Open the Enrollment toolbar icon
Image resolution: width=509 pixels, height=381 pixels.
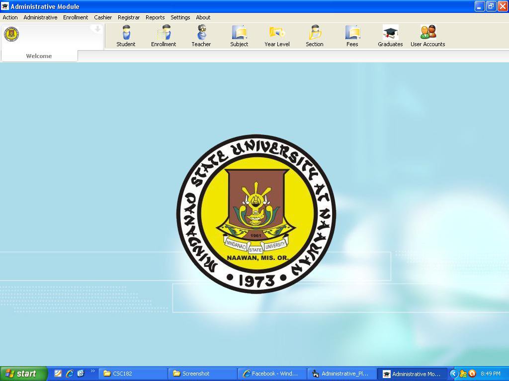(x=164, y=36)
